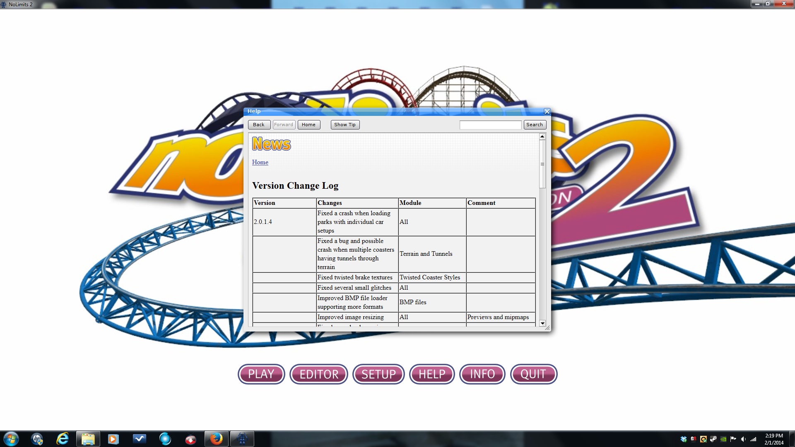Click the network signal tray icon
795x447 pixels.
pos(753,439)
